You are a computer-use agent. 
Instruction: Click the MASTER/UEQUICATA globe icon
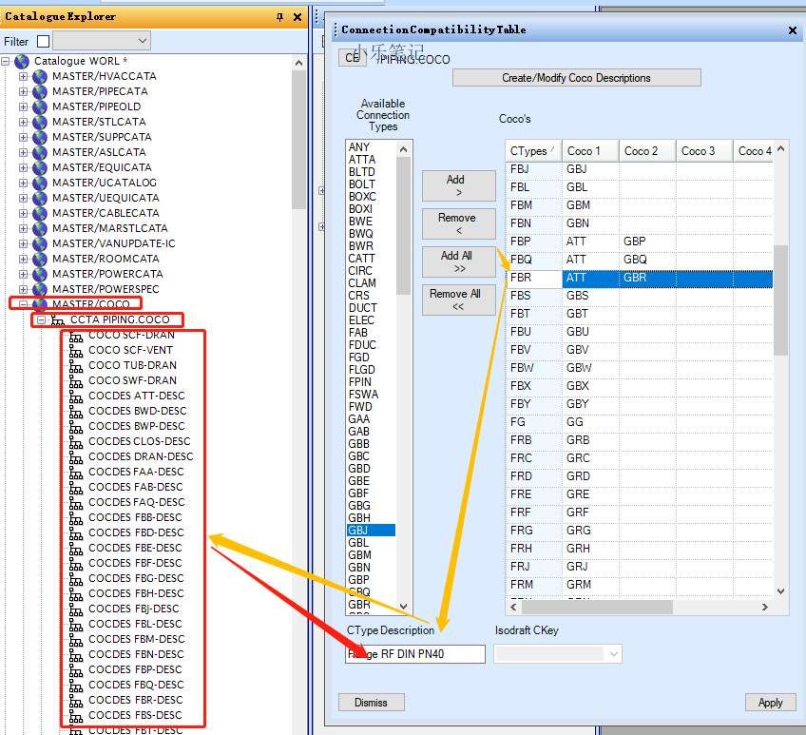pyautogui.click(x=40, y=198)
